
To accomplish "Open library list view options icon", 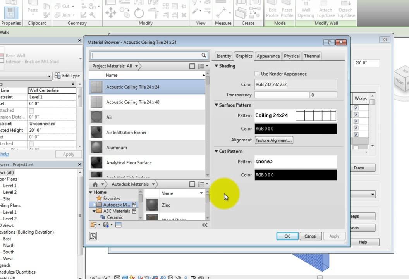I will [x=203, y=184].
